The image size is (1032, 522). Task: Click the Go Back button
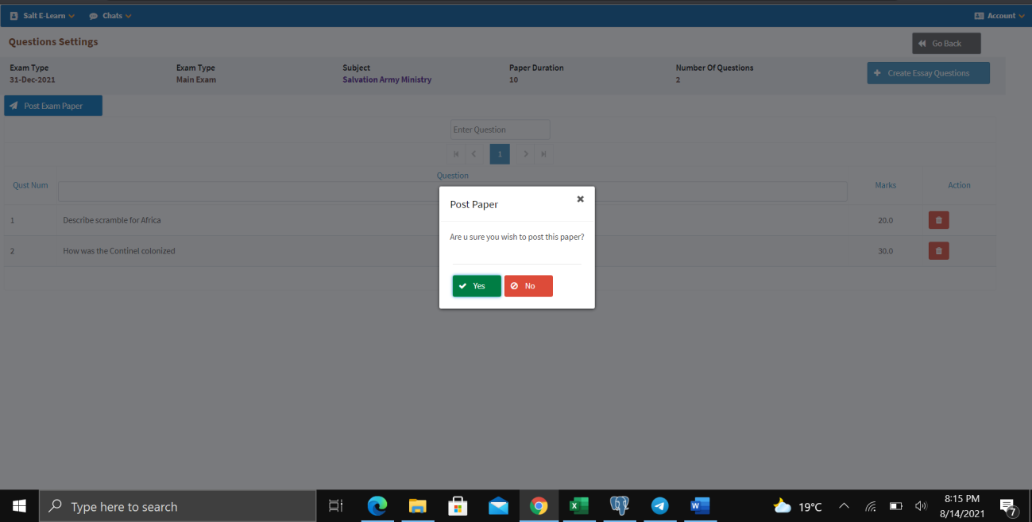click(945, 43)
